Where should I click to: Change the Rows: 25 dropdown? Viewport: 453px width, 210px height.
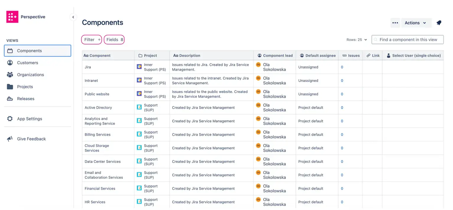(357, 40)
